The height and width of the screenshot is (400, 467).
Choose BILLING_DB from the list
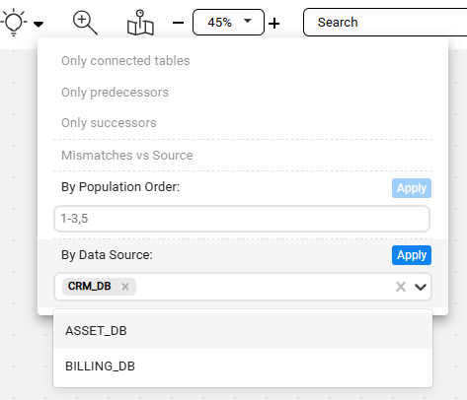tap(243, 367)
